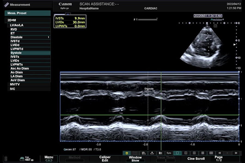Expand the IVC measurement group
This screenshot has height=163, width=245.
29,89
